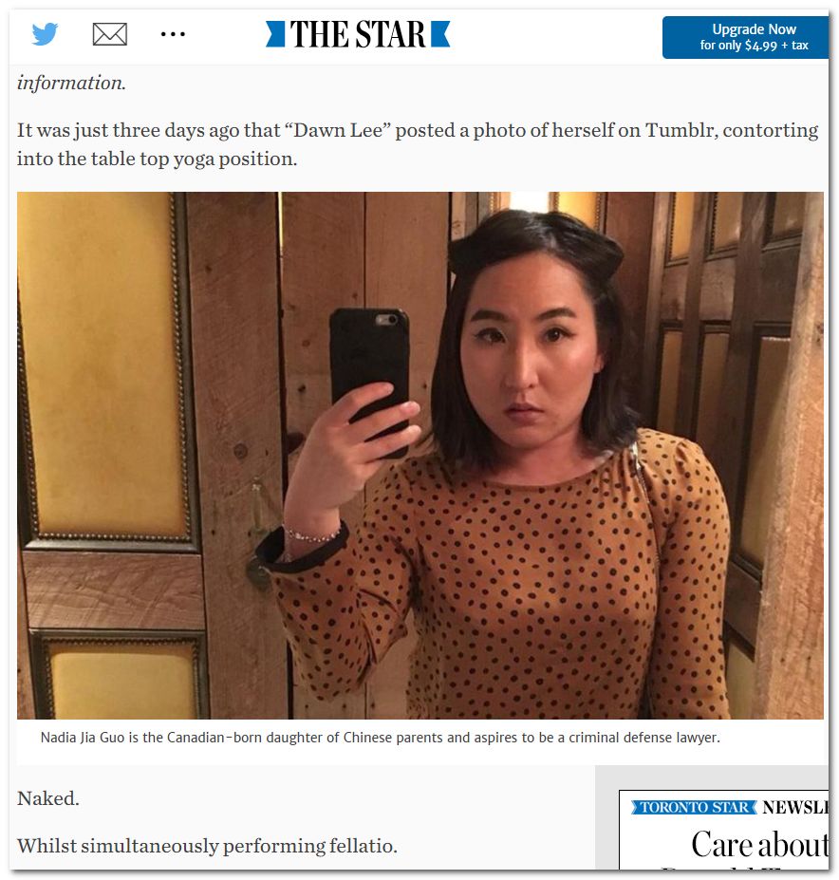Click the 'table top yoga position' sentence line
Screen dimensions: 839x880
pos(157,159)
